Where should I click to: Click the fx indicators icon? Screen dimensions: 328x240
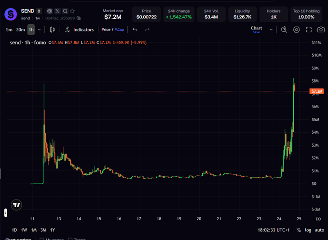(67, 29)
